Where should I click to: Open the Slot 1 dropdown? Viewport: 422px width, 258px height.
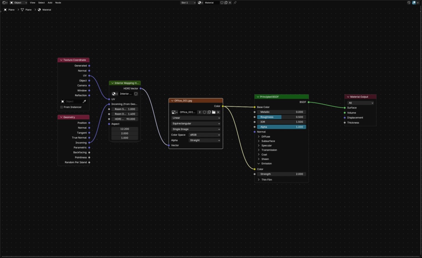[188, 3]
